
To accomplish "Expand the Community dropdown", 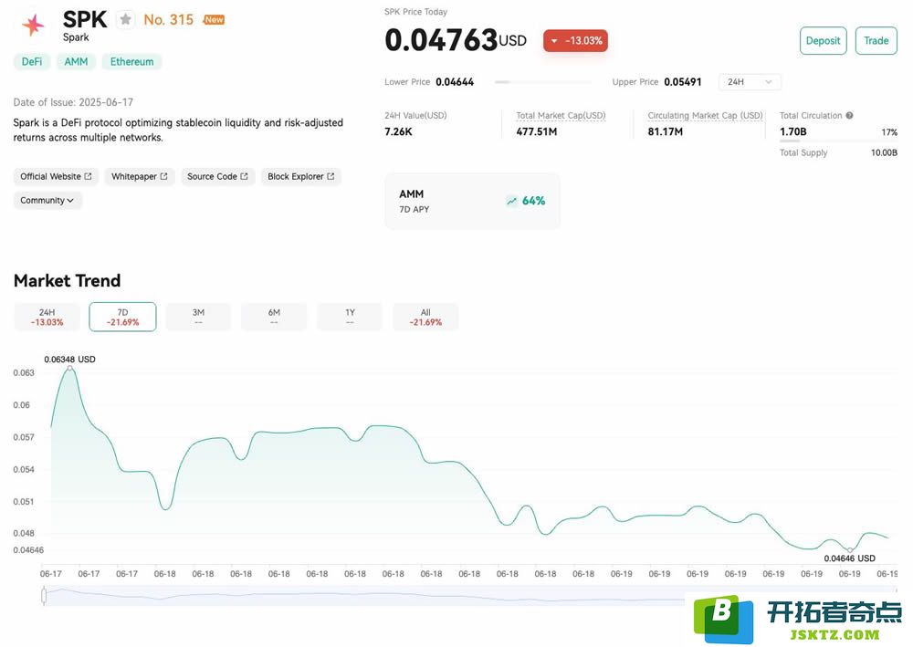I will pyautogui.click(x=47, y=200).
